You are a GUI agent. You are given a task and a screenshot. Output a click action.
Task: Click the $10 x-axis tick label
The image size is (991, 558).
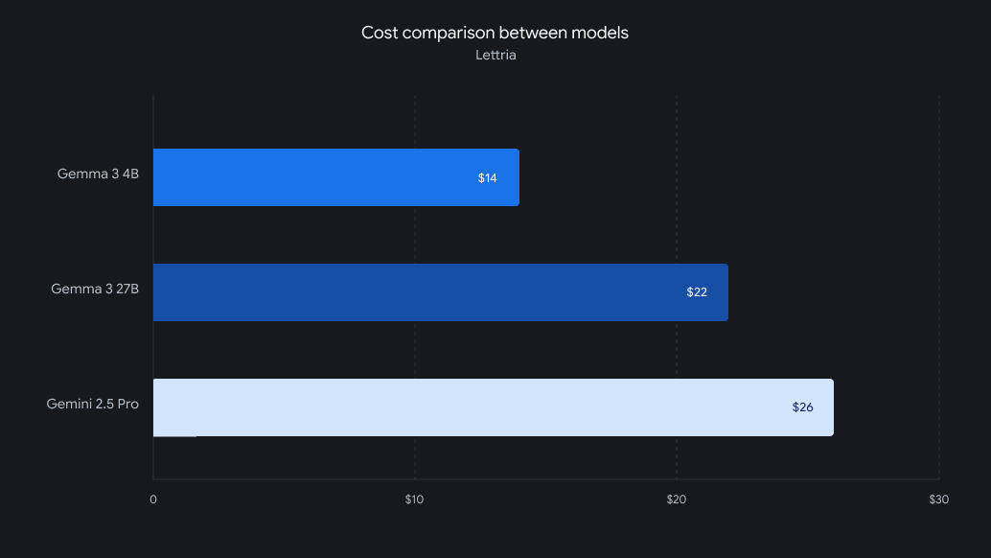[x=415, y=500]
